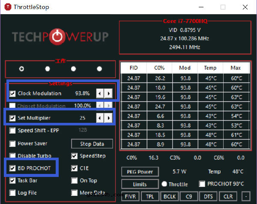Click the ThrottleStop title bar icon

tap(6, 7)
